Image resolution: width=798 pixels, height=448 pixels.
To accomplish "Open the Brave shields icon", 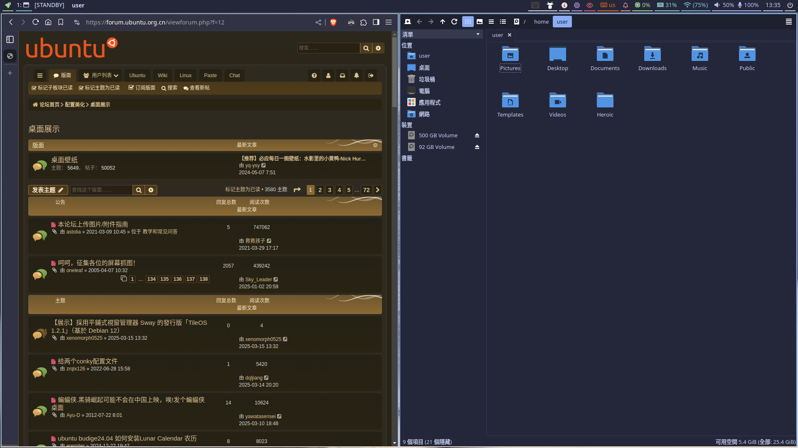I will coord(333,22).
